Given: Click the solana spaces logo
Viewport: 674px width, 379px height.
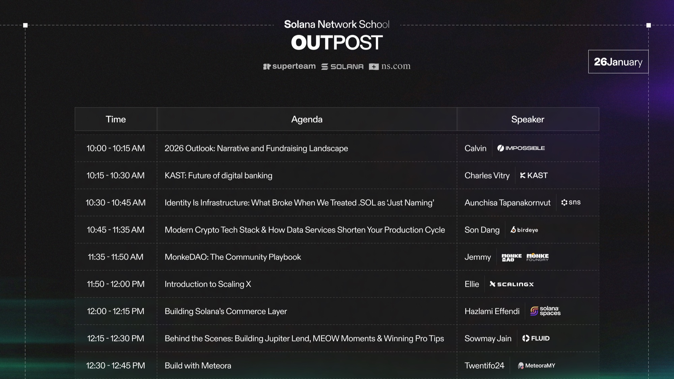Looking at the screenshot, I should pyautogui.click(x=545, y=311).
